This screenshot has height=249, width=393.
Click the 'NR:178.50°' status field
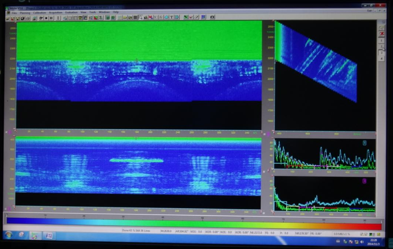pyautogui.click(x=302, y=234)
